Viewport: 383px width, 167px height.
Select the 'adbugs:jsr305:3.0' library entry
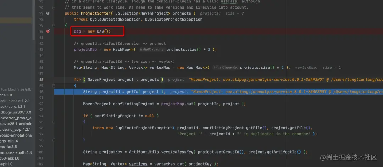click(x=16, y=112)
